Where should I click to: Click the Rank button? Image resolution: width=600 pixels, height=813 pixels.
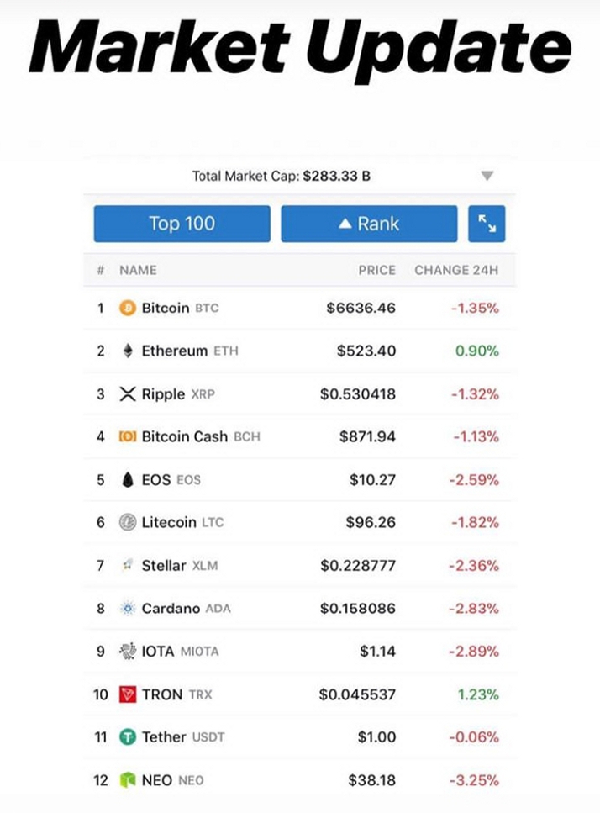(x=369, y=224)
